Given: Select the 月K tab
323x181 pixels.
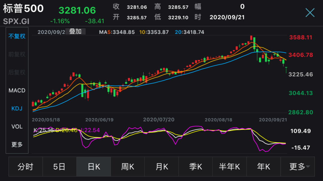Looking at the screenshot, I should coord(162,167).
